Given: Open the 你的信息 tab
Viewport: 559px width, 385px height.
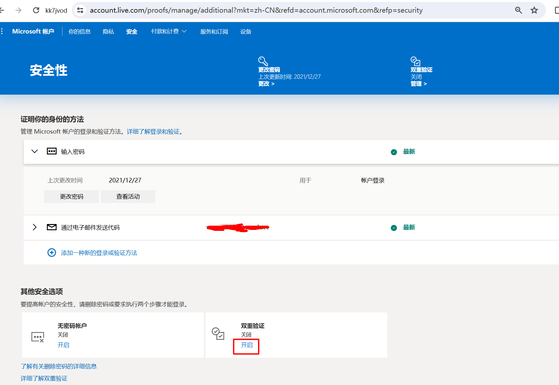Looking at the screenshot, I should tap(80, 32).
